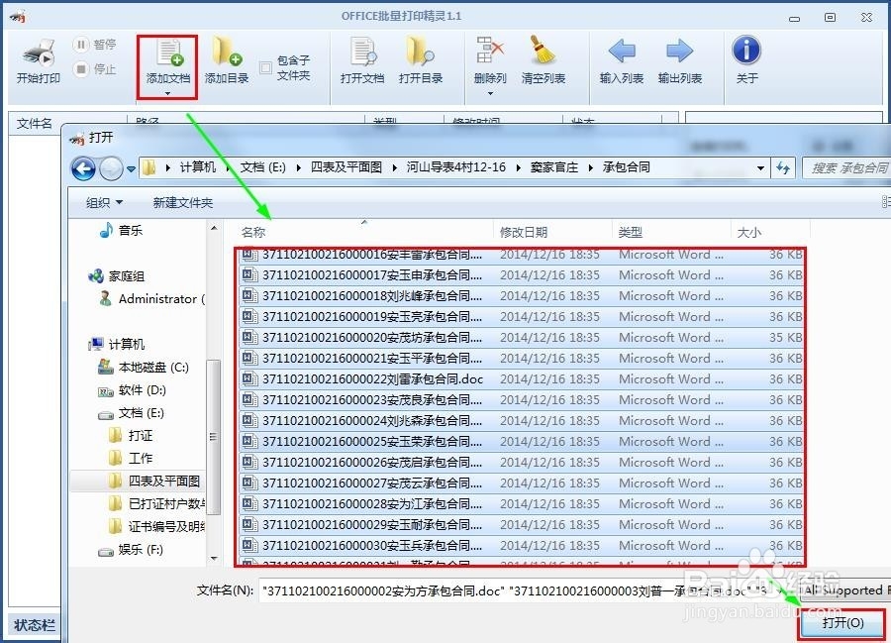Image resolution: width=891 pixels, height=643 pixels.
Task: Click the Word icon of file 371102100216000019
Action: tap(248, 316)
